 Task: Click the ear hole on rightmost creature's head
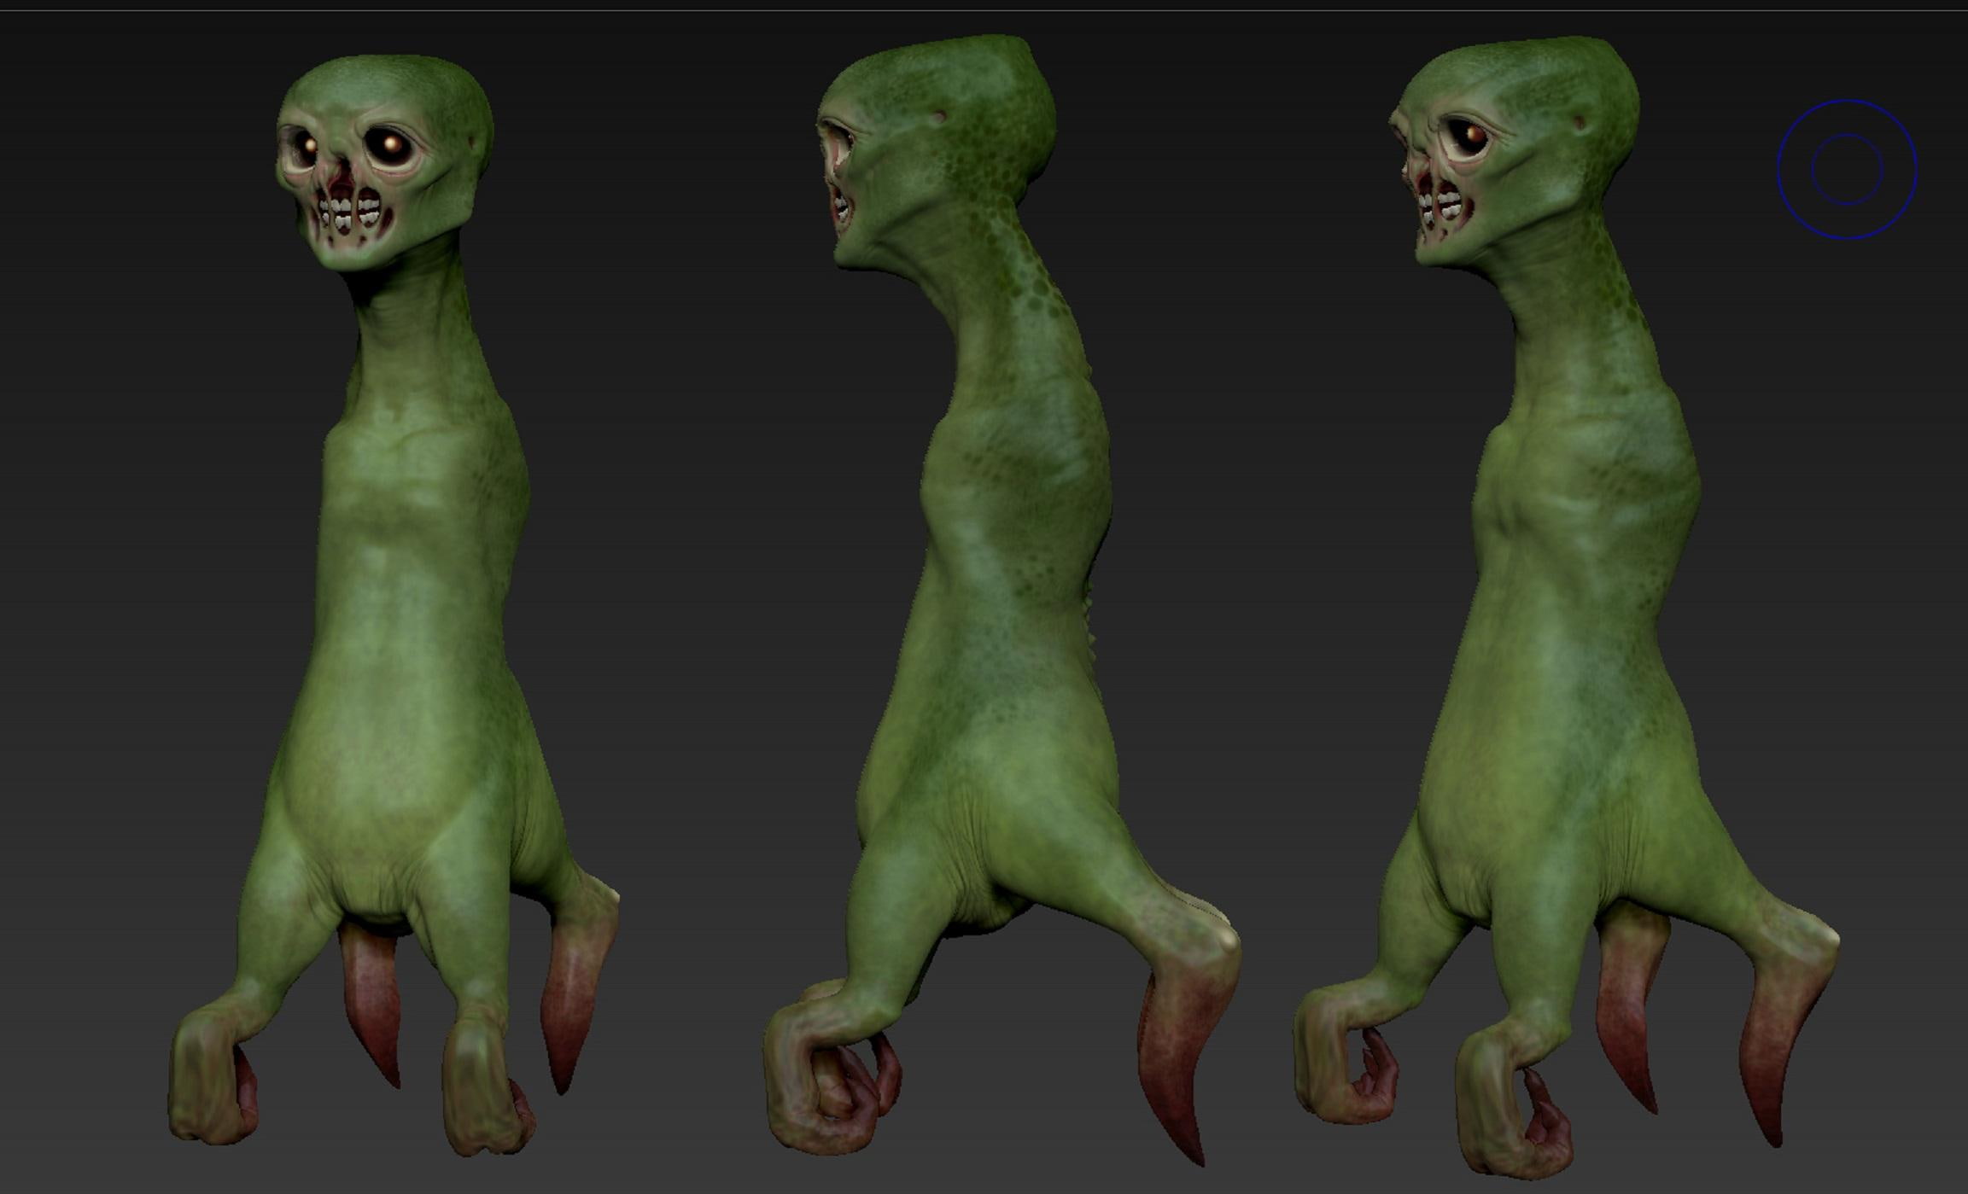click(x=1579, y=124)
